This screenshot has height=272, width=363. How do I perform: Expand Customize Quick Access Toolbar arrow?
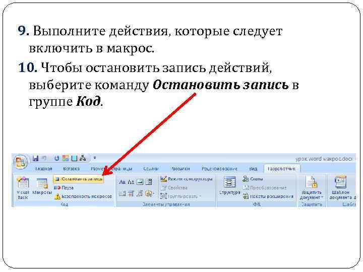pyautogui.click(x=95, y=158)
